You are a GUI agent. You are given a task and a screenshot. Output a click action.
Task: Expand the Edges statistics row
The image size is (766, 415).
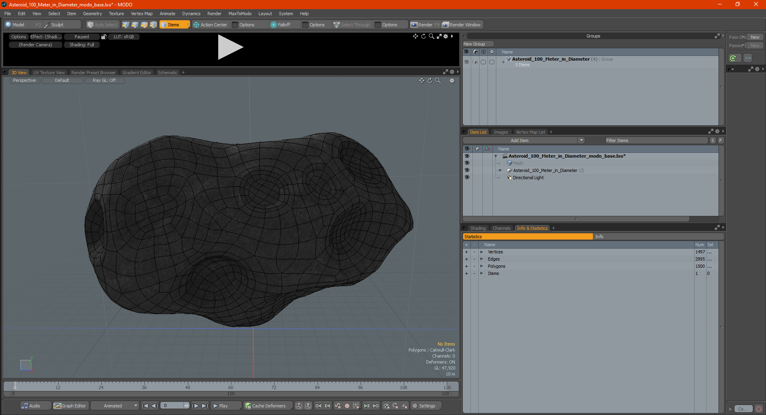click(482, 259)
